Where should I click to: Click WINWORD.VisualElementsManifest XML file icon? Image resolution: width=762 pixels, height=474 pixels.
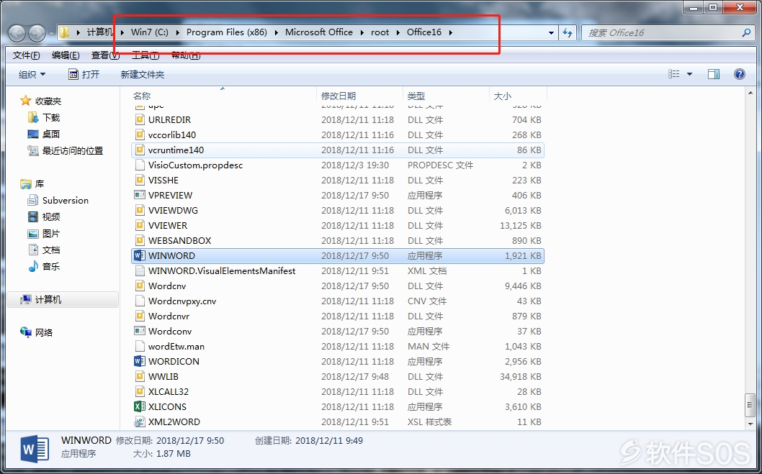click(140, 270)
